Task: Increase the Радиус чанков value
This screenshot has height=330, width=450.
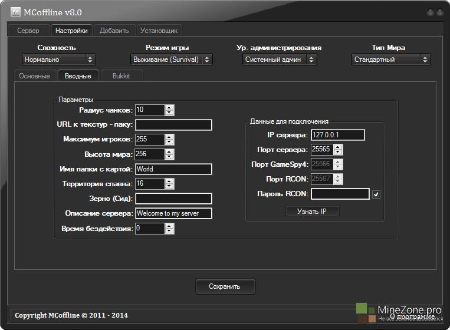Action: pyautogui.click(x=169, y=107)
